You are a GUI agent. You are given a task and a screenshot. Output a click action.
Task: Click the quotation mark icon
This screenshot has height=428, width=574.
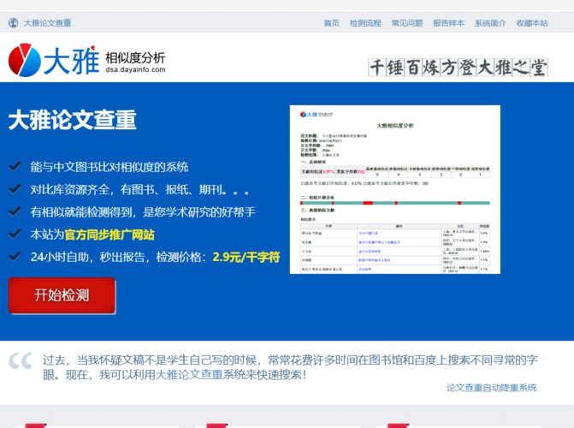pyautogui.click(x=21, y=361)
